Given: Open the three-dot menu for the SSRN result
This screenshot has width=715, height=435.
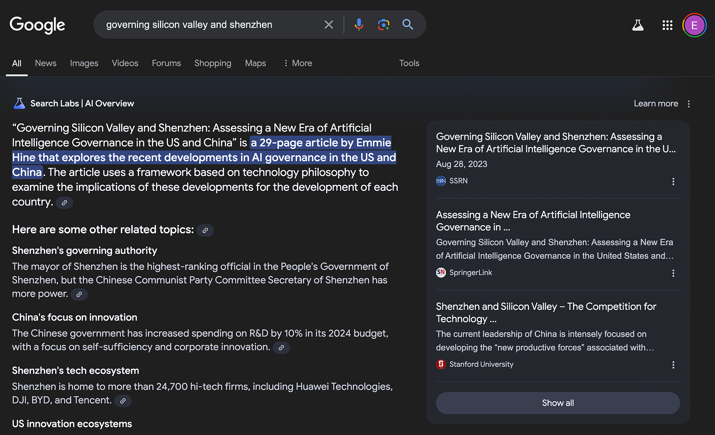Looking at the screenshot, I should pos(673,181).
